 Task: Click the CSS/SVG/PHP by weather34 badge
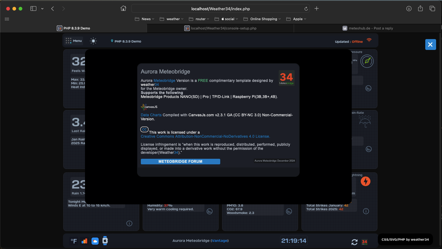click(x=405, y=239)
